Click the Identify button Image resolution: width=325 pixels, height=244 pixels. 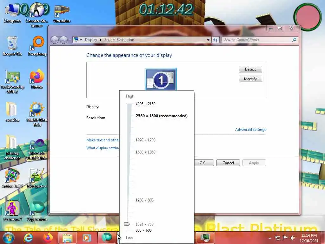[x=250, y=79]
